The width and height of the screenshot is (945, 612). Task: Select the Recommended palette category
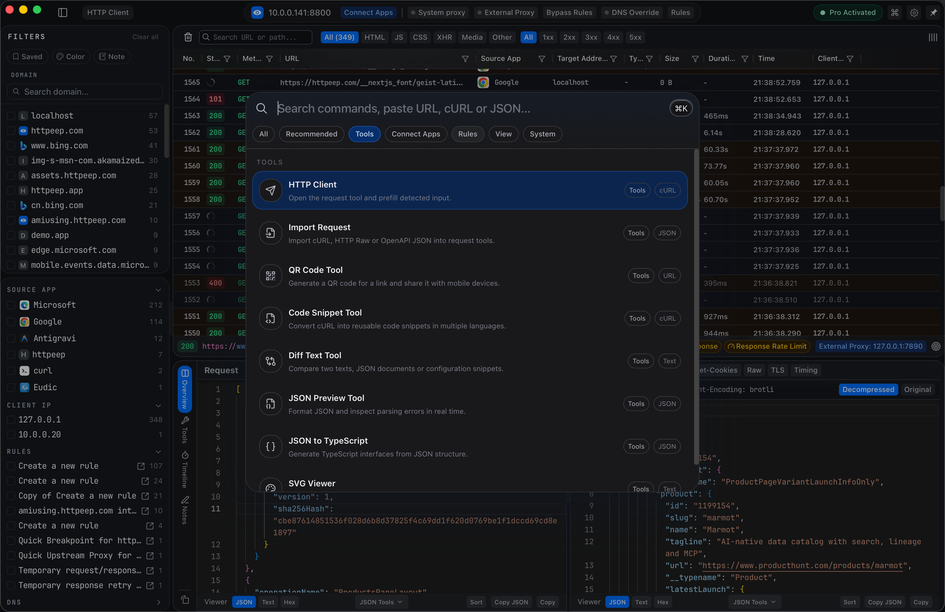point(311,134)
